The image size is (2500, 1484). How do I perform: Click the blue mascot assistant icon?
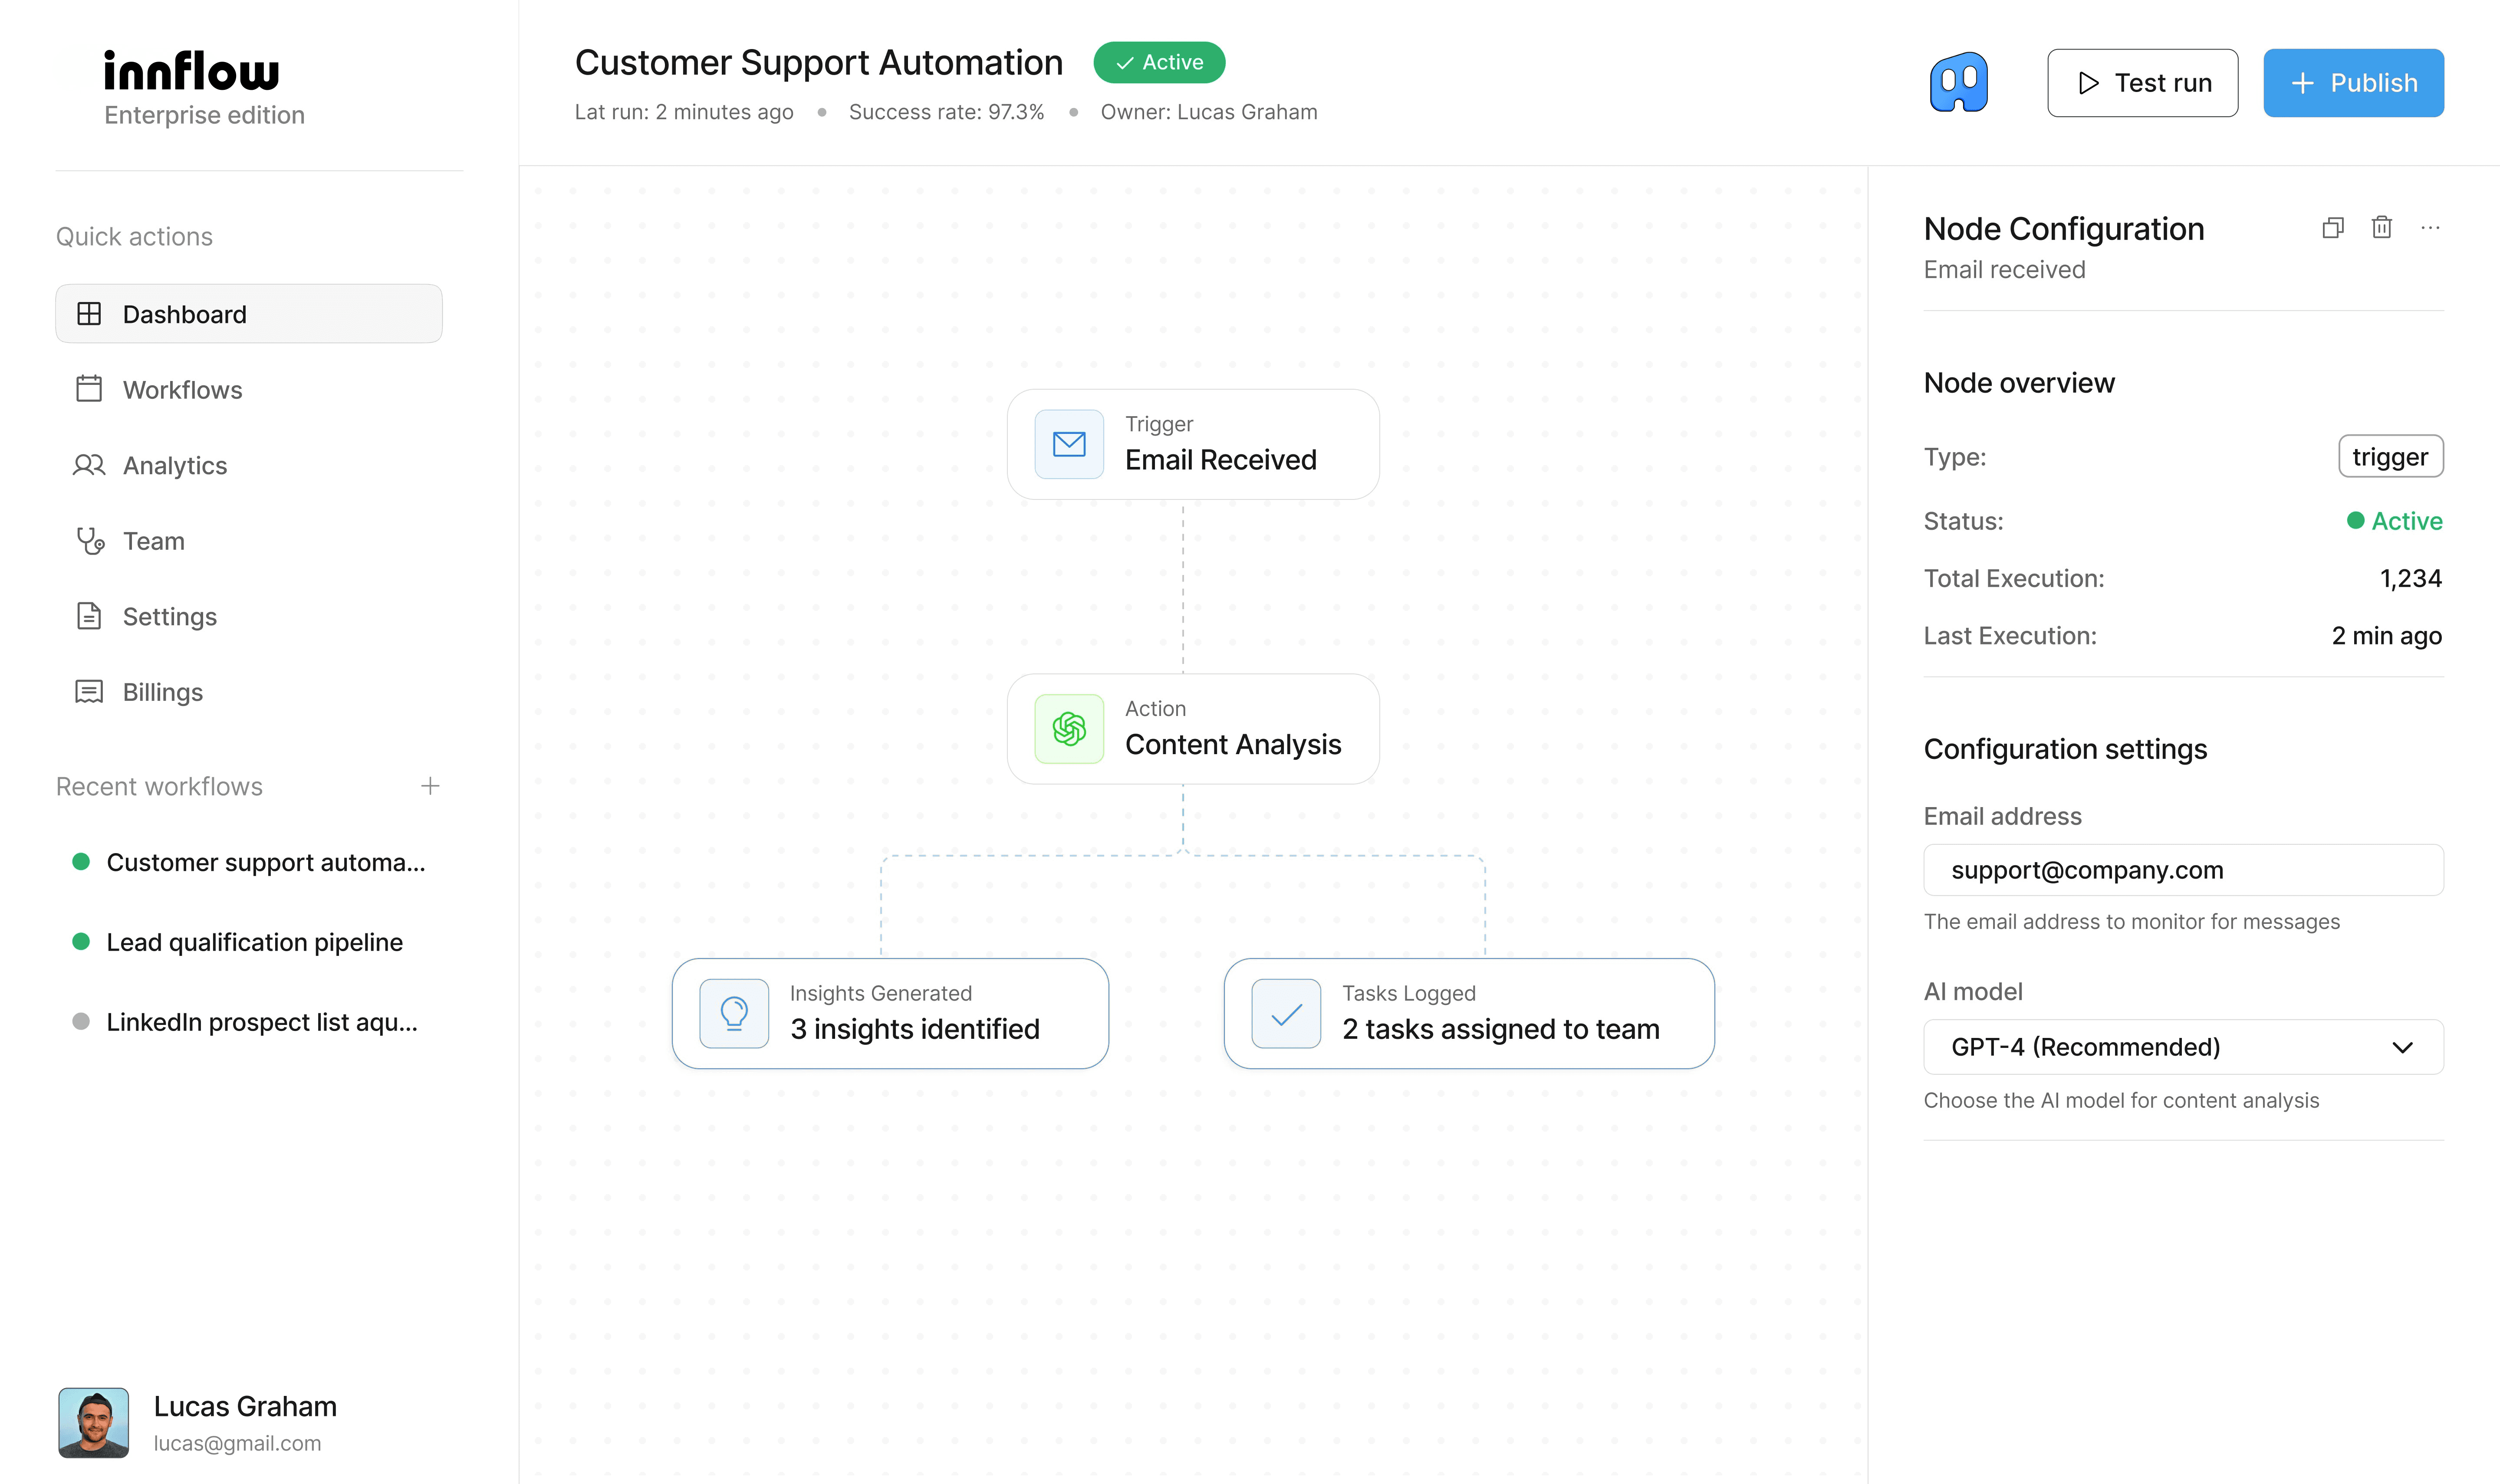[x=1958, y=82]
